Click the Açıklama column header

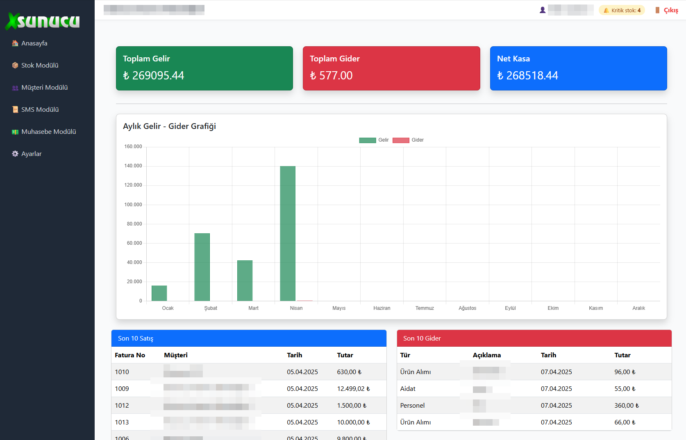point(487,355)
